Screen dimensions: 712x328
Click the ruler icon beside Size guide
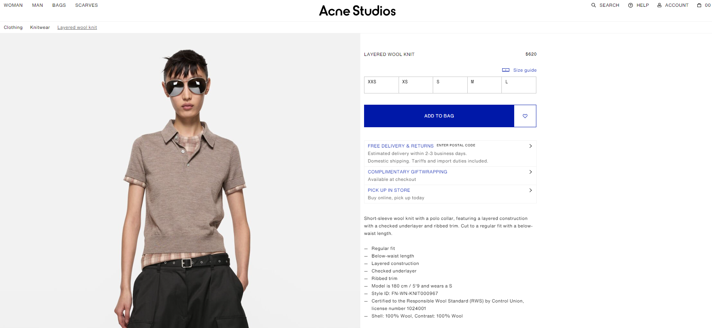(506, 70)
